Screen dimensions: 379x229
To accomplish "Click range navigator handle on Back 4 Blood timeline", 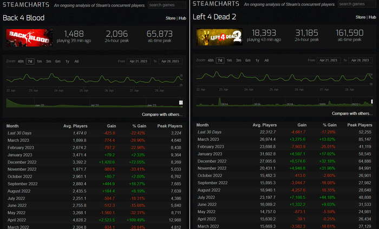I will [x=181, y=103].
